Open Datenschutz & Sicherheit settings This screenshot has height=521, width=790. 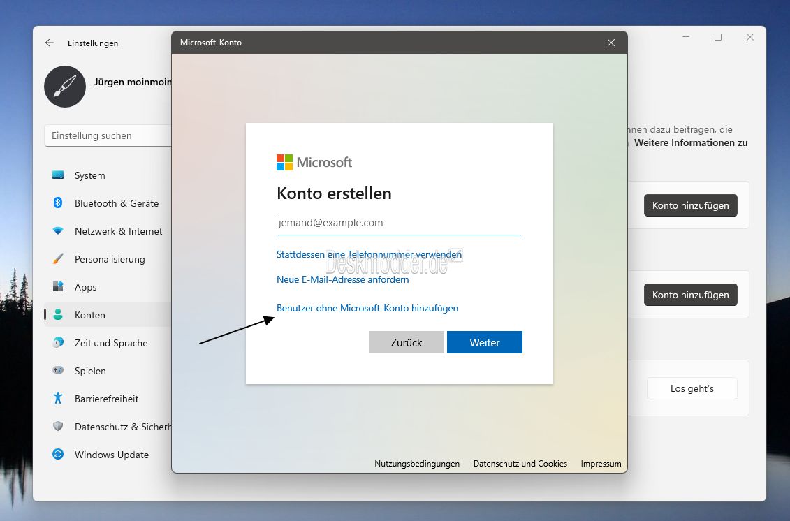click(x=108, y=427)
